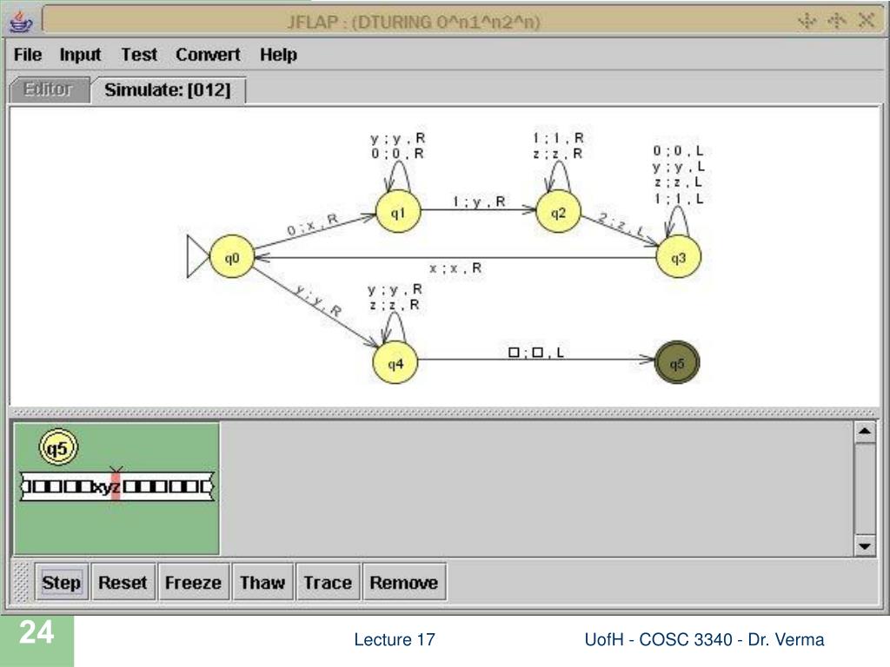The image size is (890, 667).
Task: Click the window close X icon
Action: 867,21
